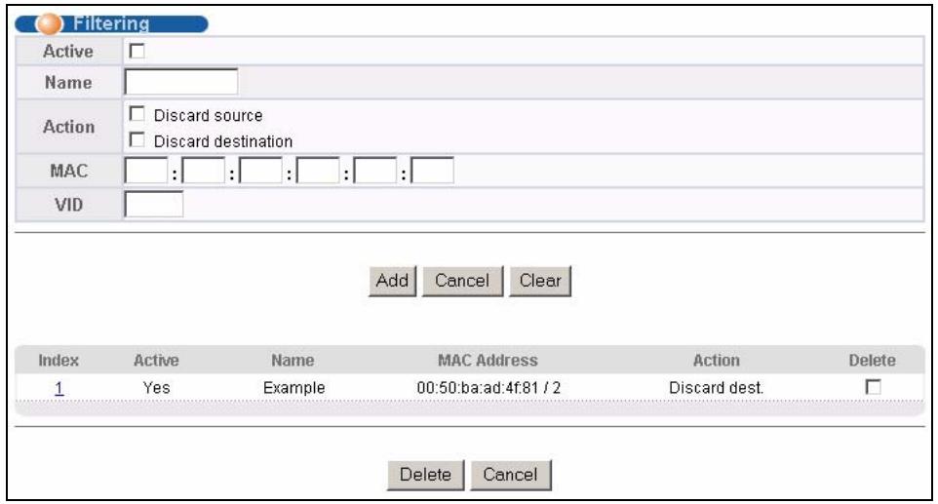Select the Yes value in Active column
The width and height of the screenshot is (938, 504).
point(156,388)
